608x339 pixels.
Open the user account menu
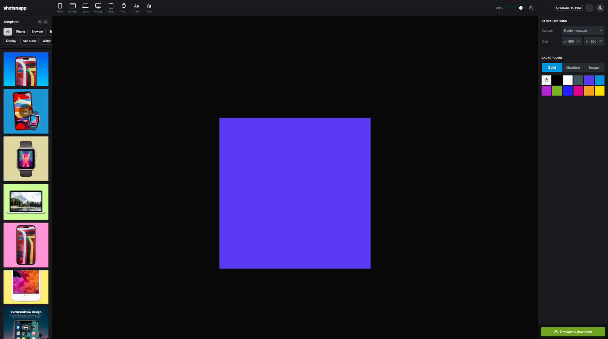pos(600,8)
